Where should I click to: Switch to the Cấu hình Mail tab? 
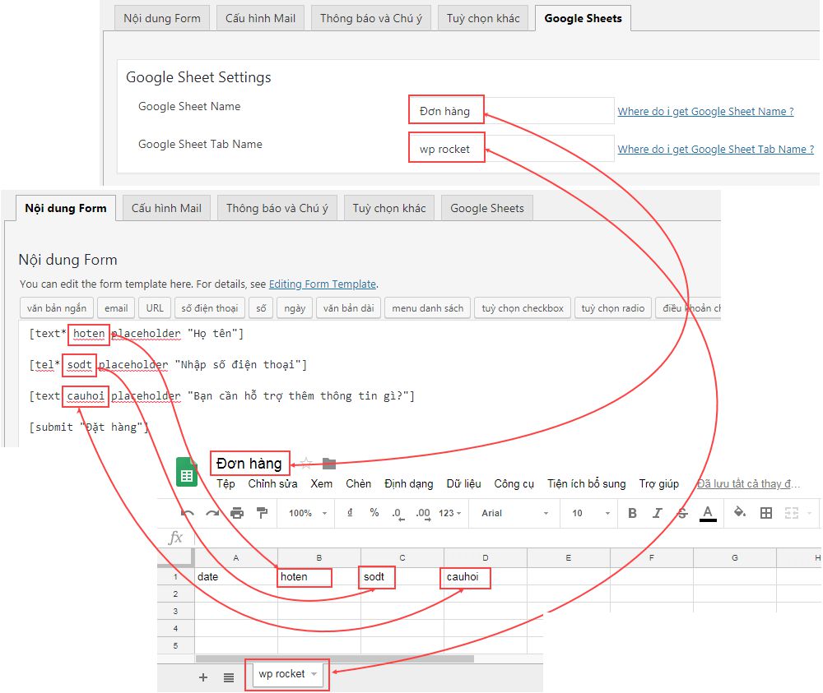click(166, 208)
